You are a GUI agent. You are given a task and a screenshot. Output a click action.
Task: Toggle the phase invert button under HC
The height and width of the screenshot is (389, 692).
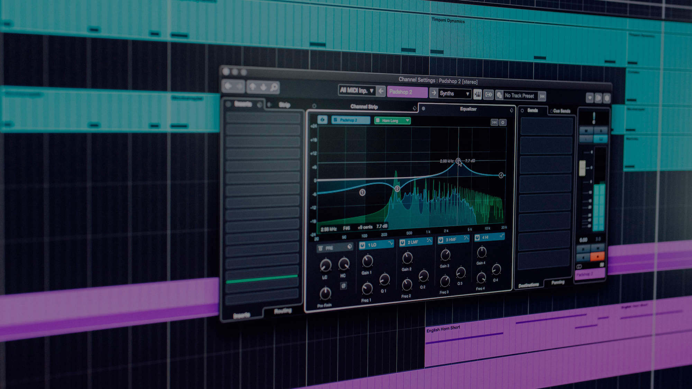click(343, 286)
